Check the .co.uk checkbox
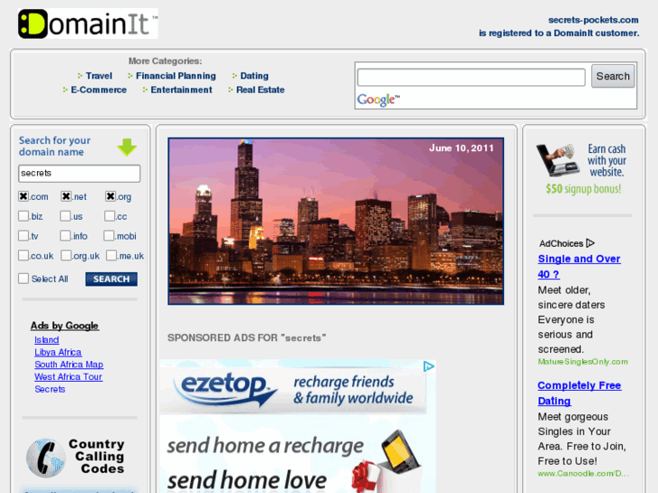The height and width of the screenshot is (493, 658). click(x=24, y=255)
